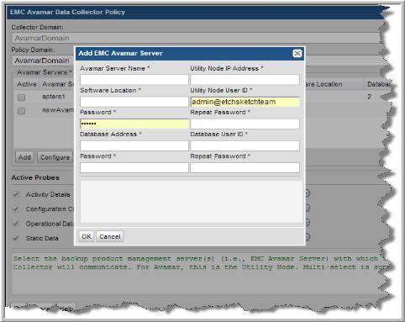The height and width of the screenshot is (322, 405).
Task: Click the utility node Repeat Password field
Action: click(245, 124)
